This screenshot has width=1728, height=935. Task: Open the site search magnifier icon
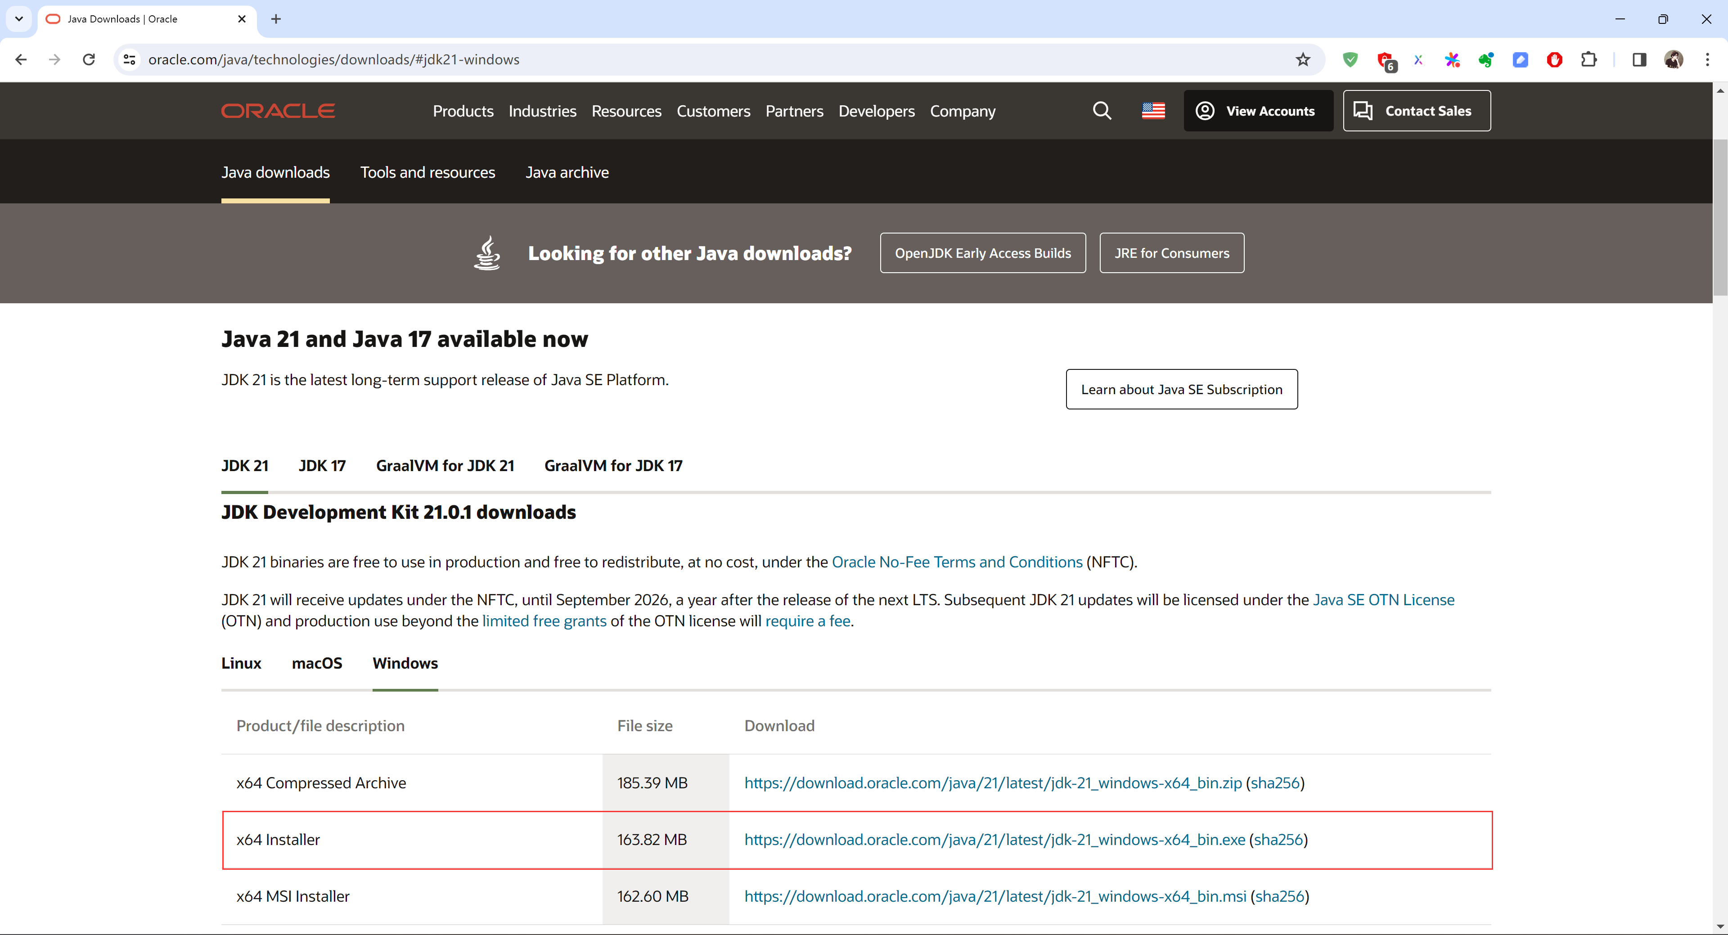tap(1102, 111)
